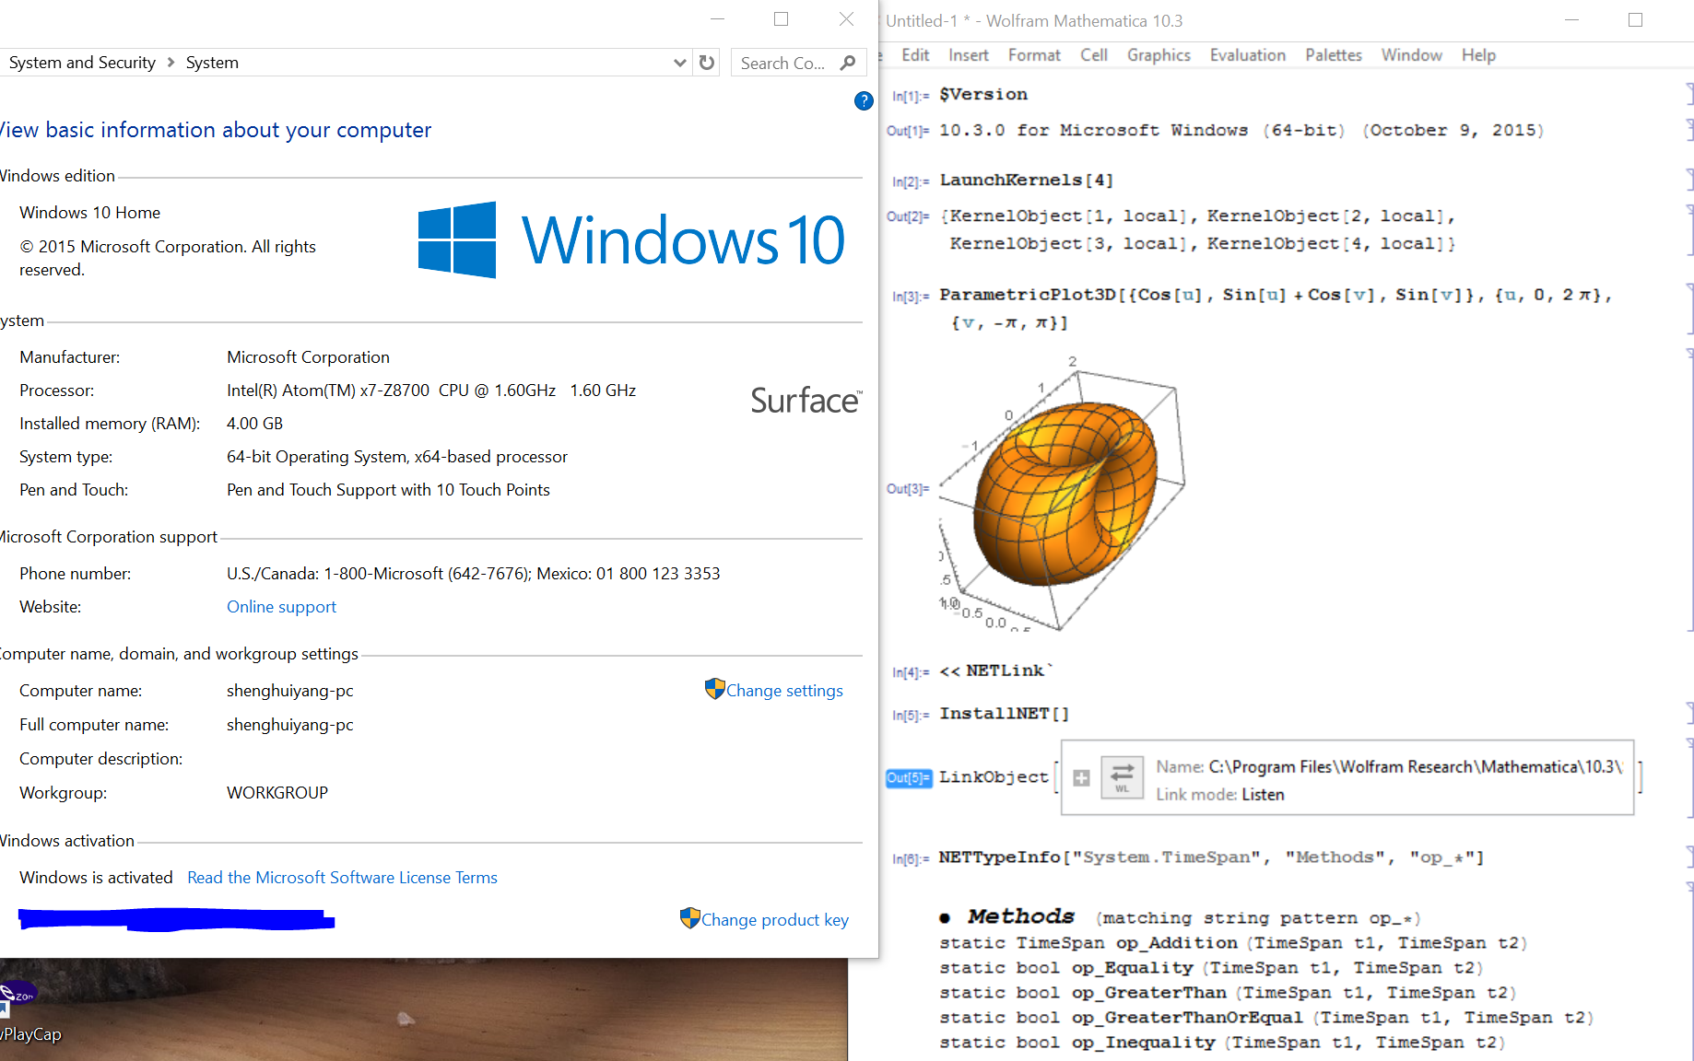
Task: Click the op_Addition method line
Action: point(1233,943)
